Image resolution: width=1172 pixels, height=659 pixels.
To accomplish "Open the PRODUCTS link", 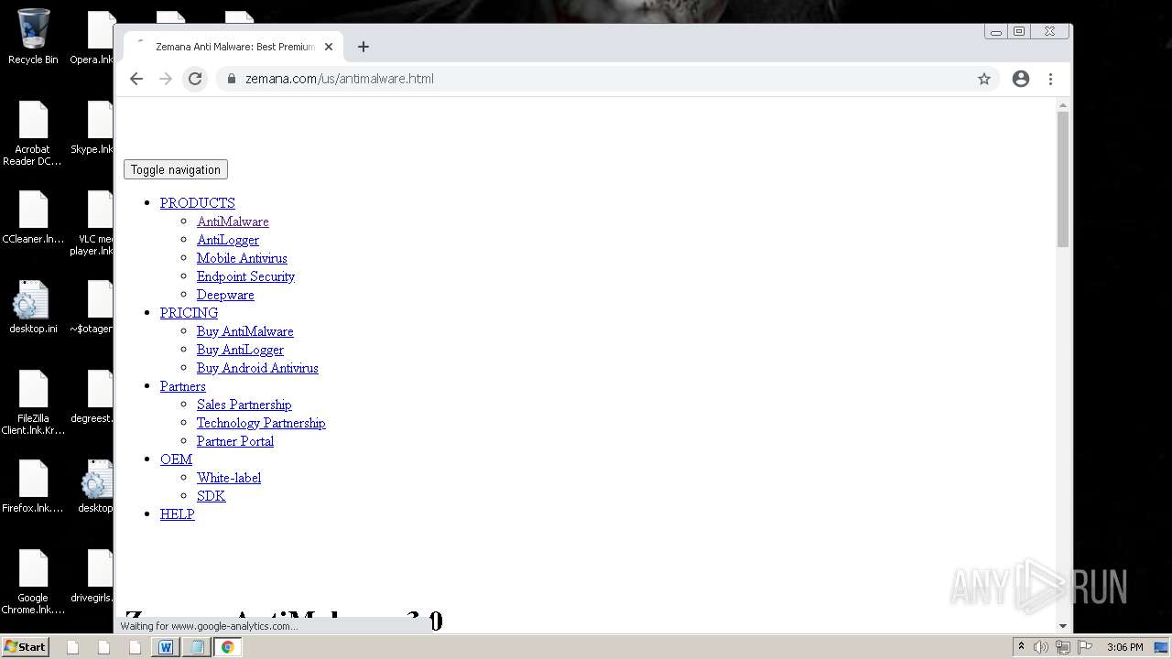I will click(197, 203).
